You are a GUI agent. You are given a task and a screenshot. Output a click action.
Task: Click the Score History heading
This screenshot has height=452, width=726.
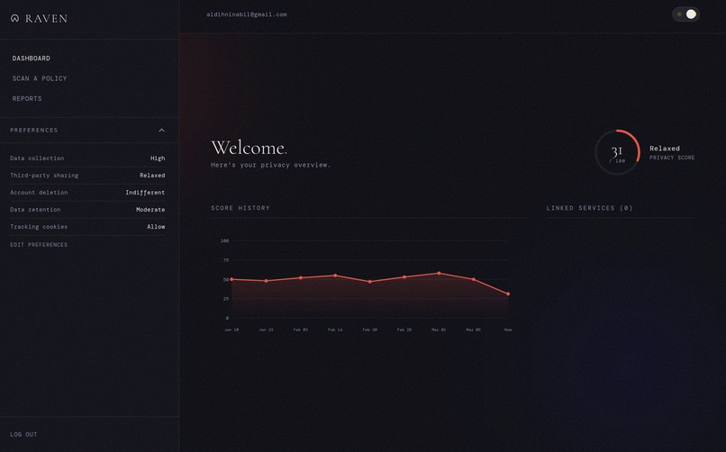point(240,208)
